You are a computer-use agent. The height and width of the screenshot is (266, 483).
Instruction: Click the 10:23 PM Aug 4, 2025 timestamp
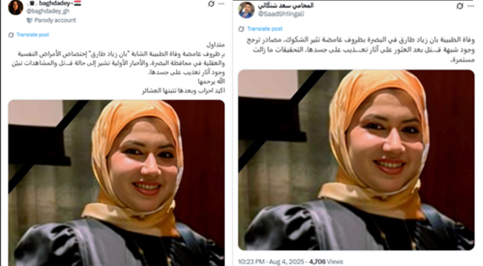click(x=271, y=262)
